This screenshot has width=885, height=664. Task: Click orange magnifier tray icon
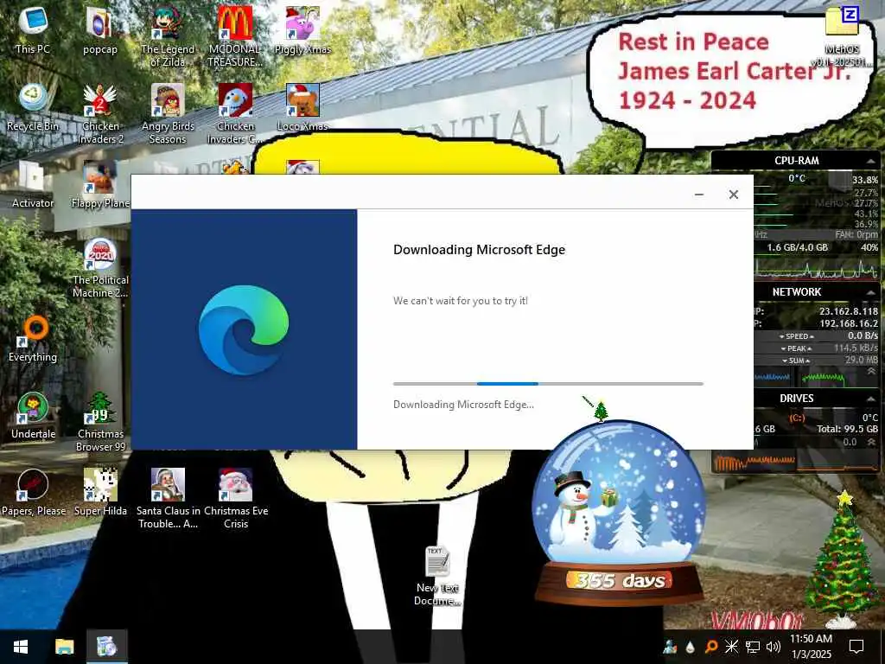click(711, 647)
